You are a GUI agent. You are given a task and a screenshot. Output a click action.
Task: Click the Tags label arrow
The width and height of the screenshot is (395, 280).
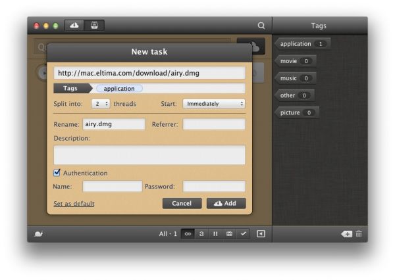click(73, 88)
